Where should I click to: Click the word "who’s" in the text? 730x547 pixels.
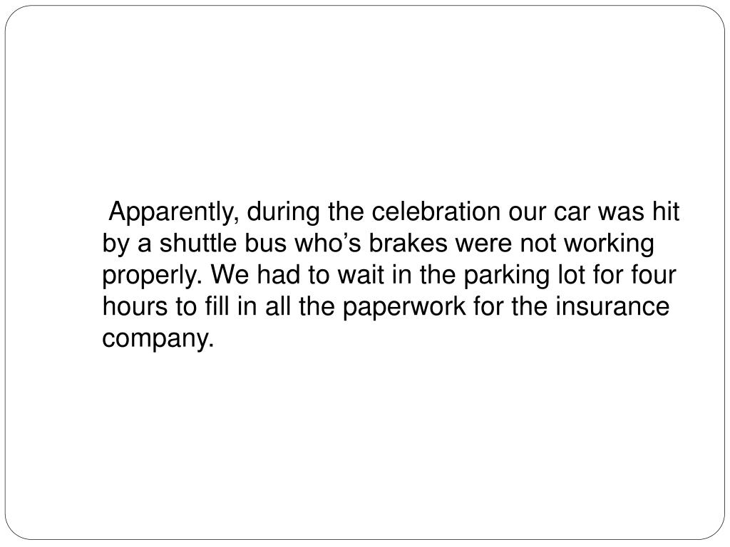tap(327, 244)
